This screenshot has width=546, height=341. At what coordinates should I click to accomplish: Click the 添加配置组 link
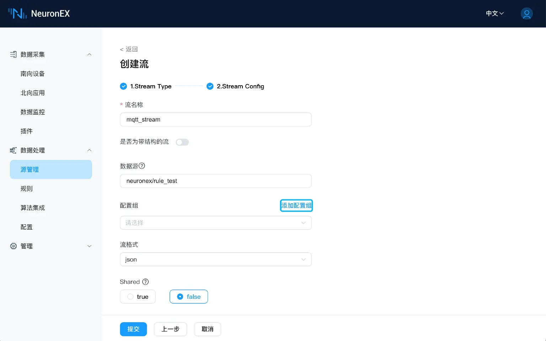296,205
